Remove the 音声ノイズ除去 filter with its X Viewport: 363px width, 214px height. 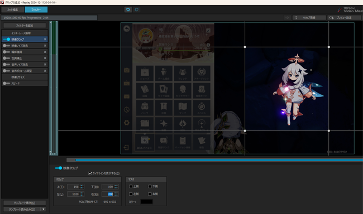45,64
